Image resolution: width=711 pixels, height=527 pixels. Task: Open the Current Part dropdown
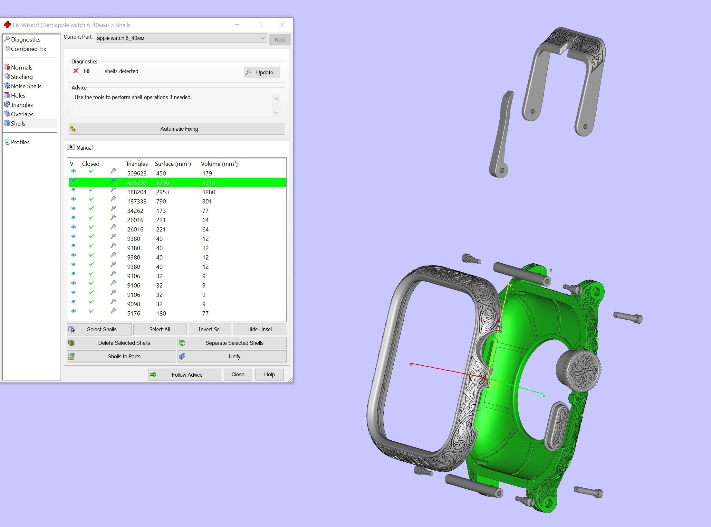(263, 38)
